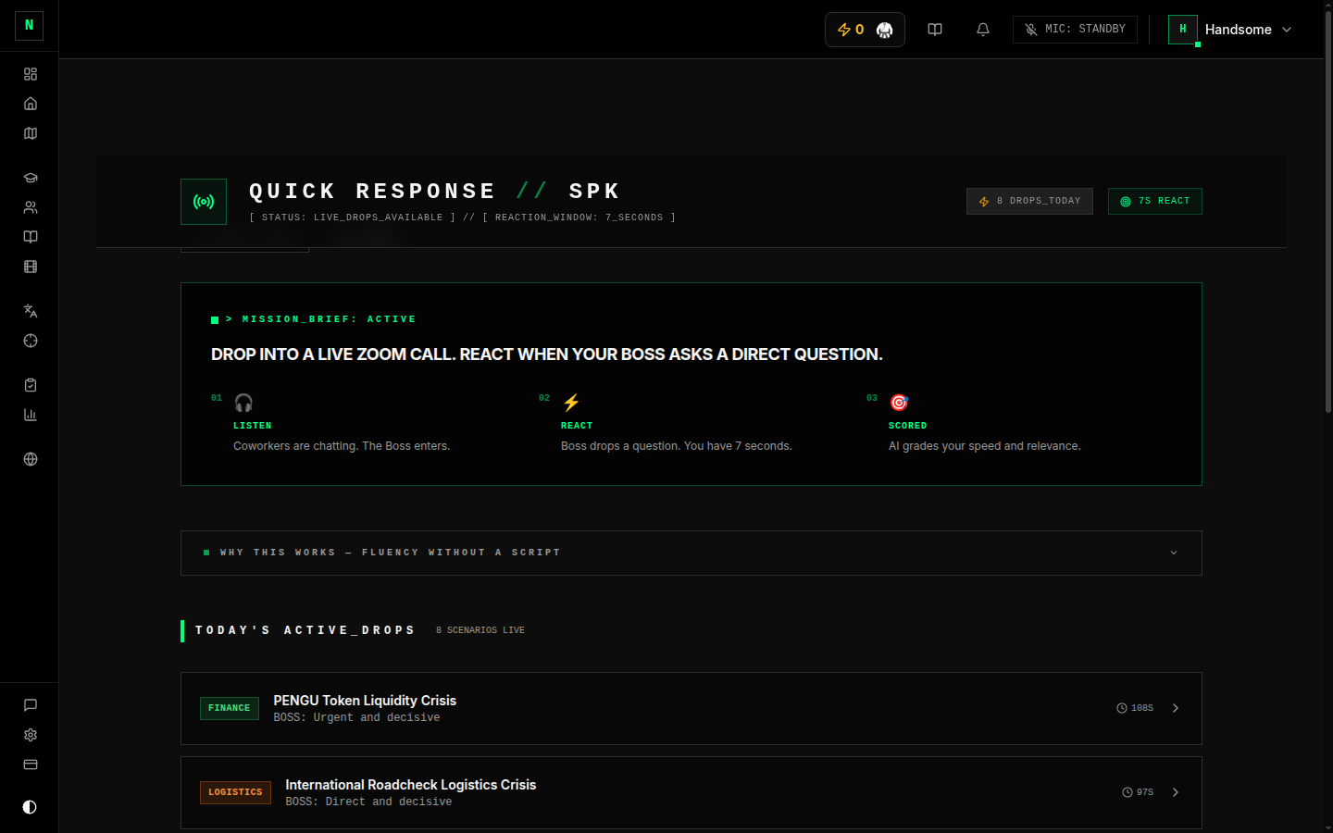This screenshot has width=1333, height=833.
Task: Go to home via sidebar house icon
Action: (x=31, y=104)
